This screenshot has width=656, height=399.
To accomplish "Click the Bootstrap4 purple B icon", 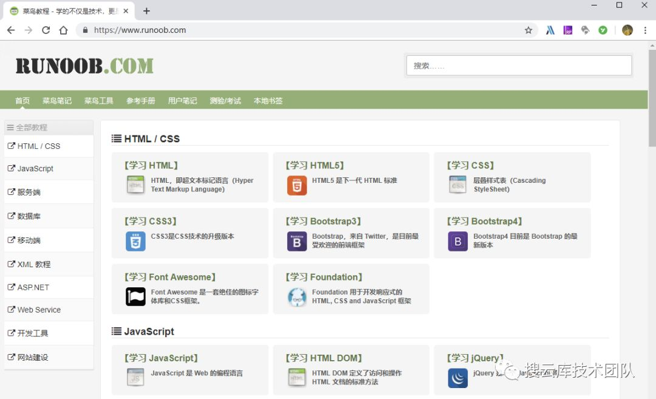I will [x=458, y=242].
